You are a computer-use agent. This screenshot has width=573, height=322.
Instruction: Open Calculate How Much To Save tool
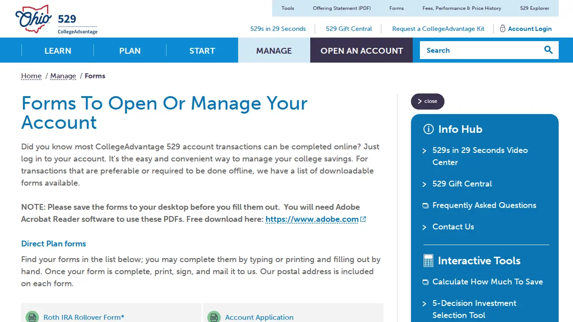(x=487, y=282)
